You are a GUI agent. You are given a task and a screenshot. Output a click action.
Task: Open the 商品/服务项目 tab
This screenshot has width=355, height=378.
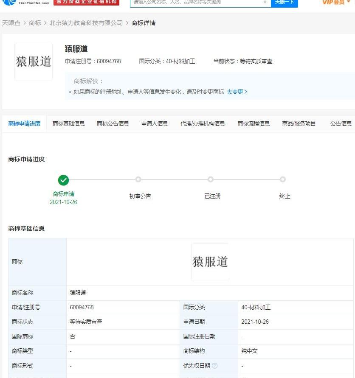pyautogui.click(x=299, y=124)
